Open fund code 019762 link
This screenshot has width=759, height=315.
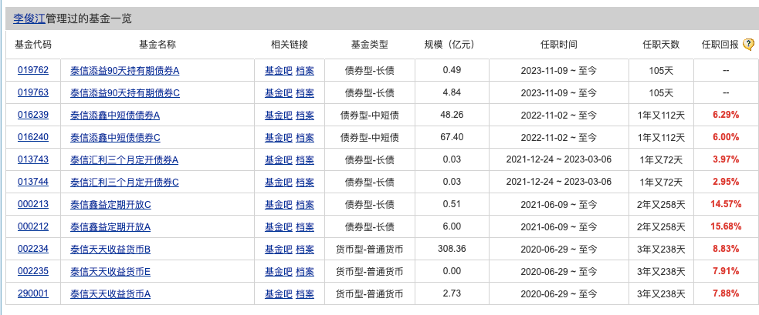pyautogui.click(x=33, y=71)
